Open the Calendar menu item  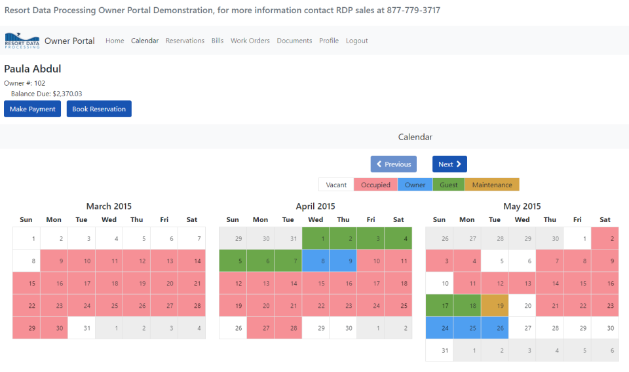pos(145,41)
